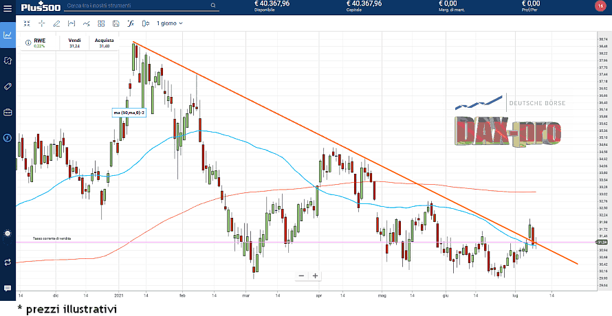Open the fx indicators function menu
The image size is (612, 316).
tap(131, 23)
